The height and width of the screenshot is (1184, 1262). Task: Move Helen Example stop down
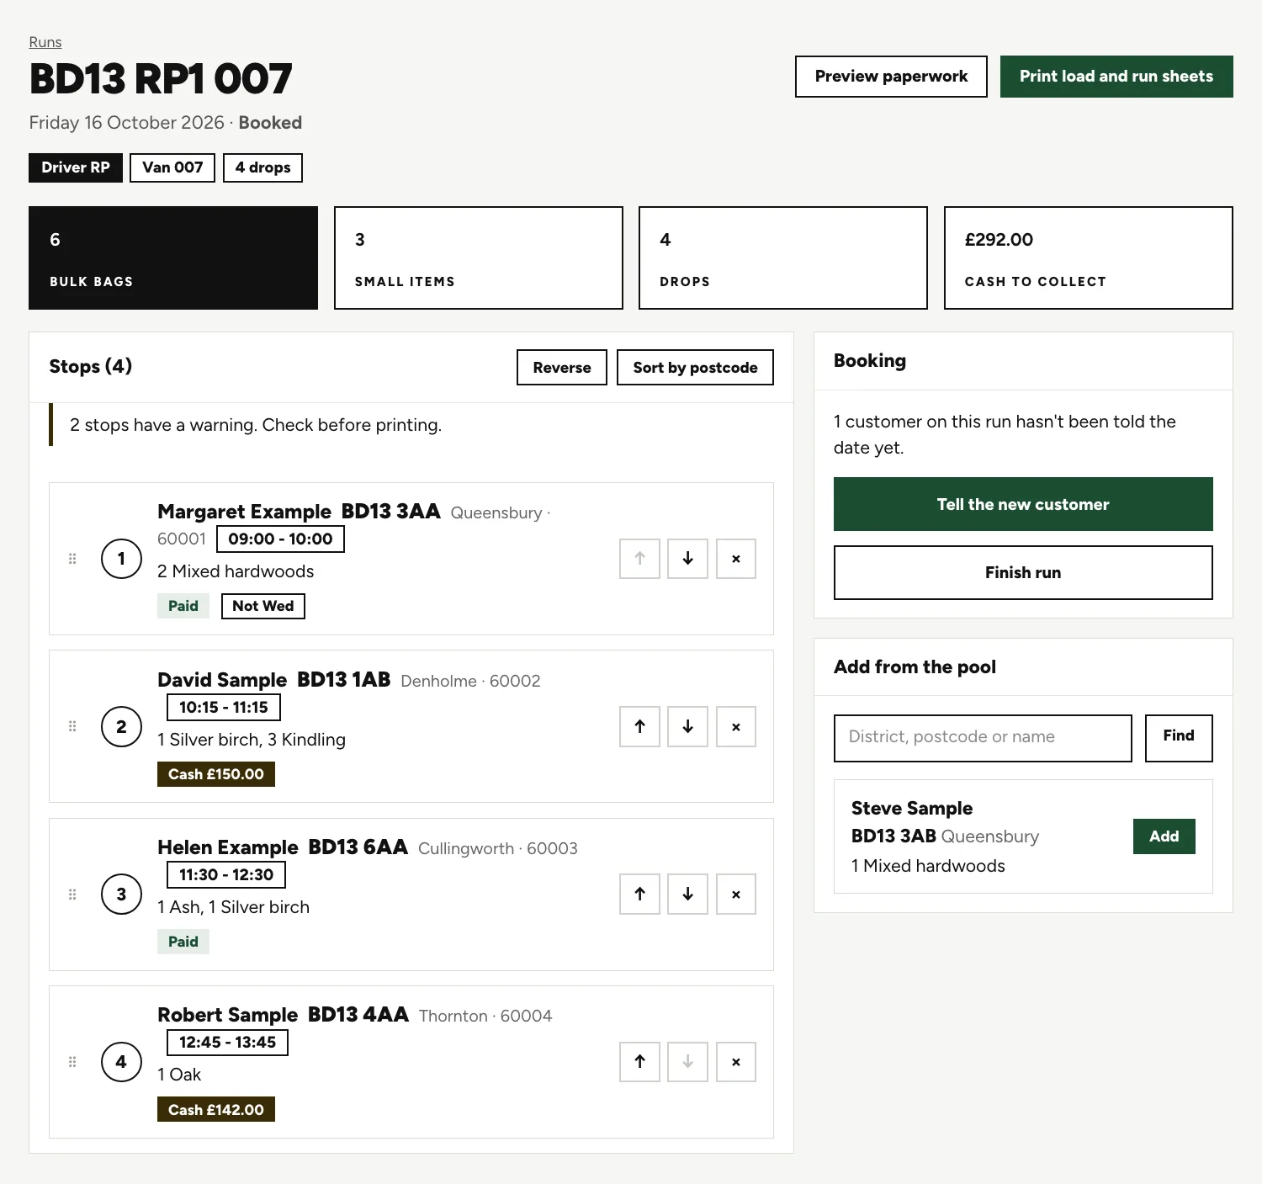tap(687, 894)
